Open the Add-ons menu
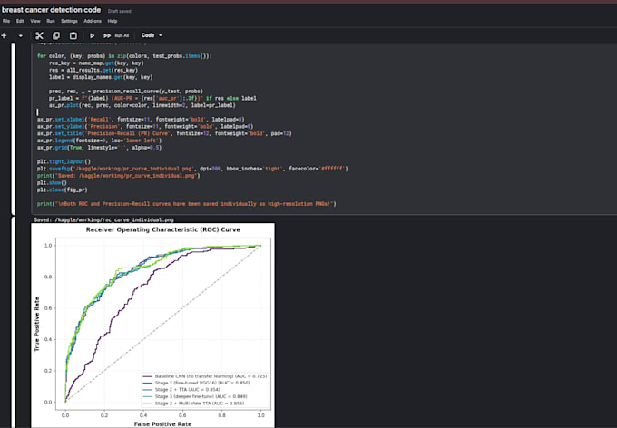Viewport: 617px width, 428px height. point(93,21)
